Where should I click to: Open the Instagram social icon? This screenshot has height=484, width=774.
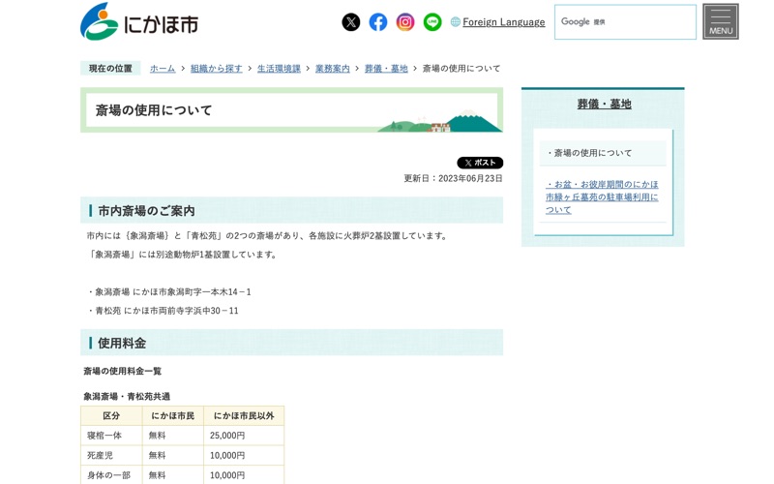405,22
